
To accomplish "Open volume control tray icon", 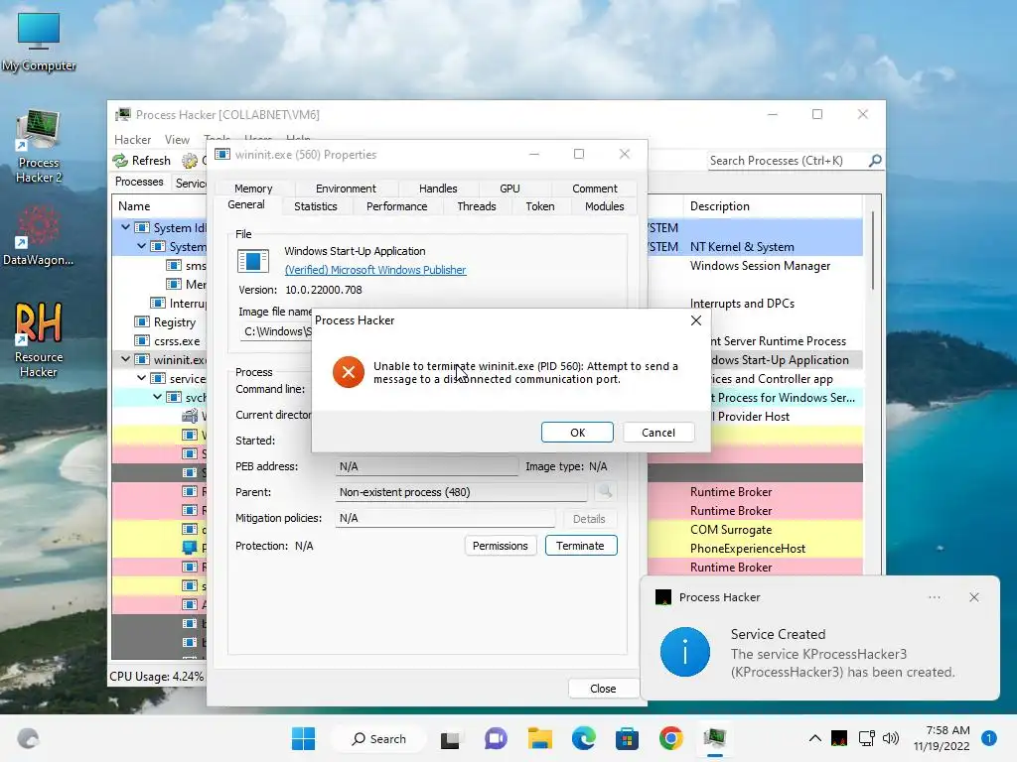I will [891, 738].
